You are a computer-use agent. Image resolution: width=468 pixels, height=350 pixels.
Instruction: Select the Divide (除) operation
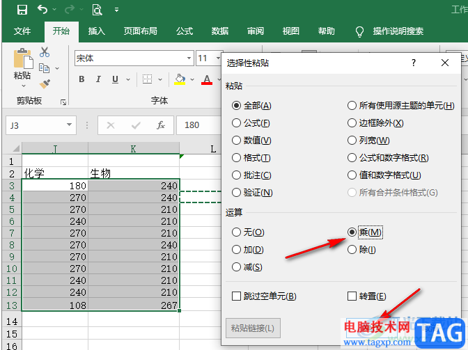(x=361, y=249)
